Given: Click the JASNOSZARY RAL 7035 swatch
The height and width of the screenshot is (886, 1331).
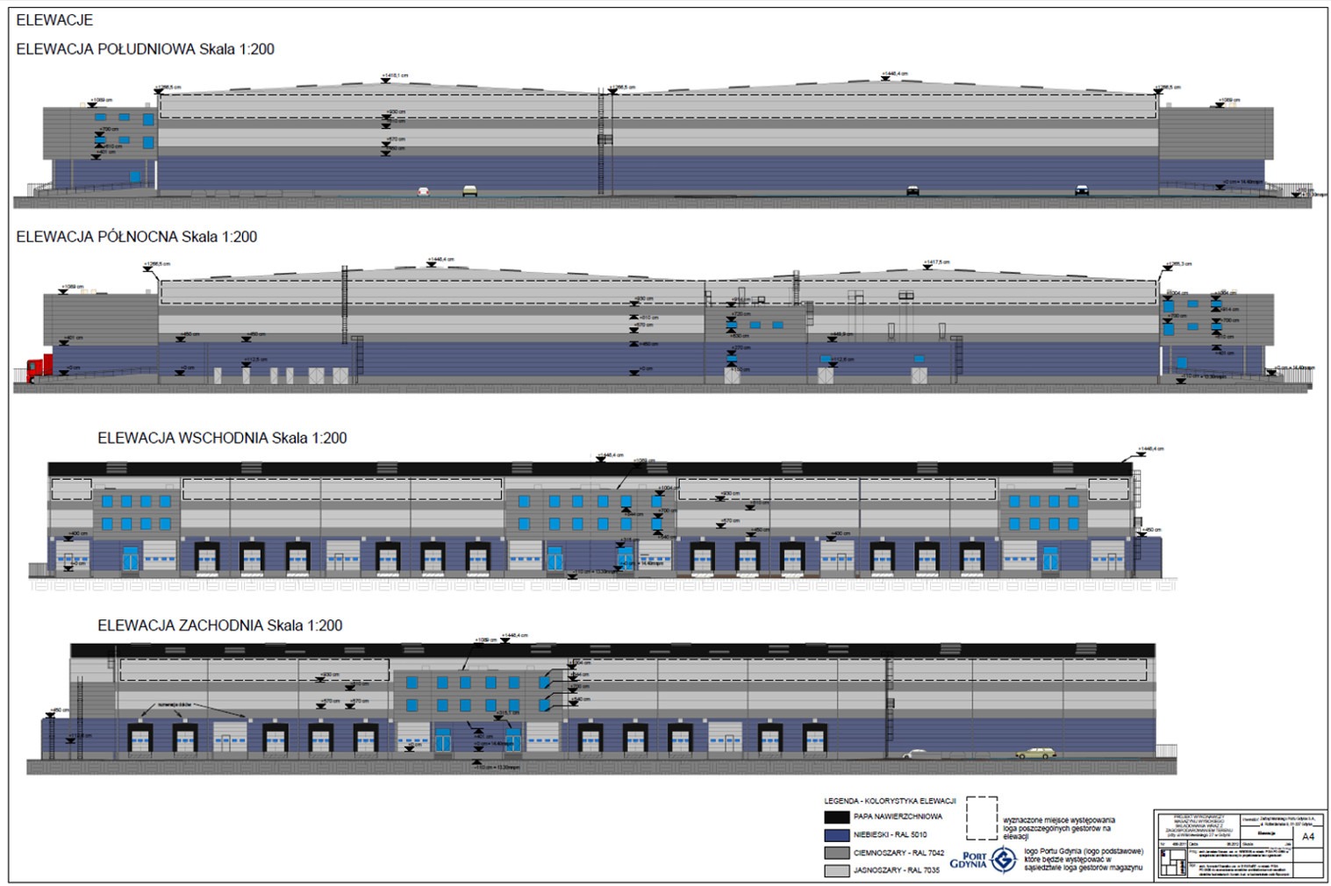Looking at the screenshot, I should point(837,870).
